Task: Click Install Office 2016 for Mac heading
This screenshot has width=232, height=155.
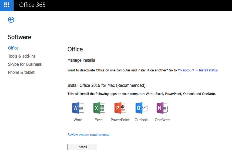Action: click(x=106, y=85)
